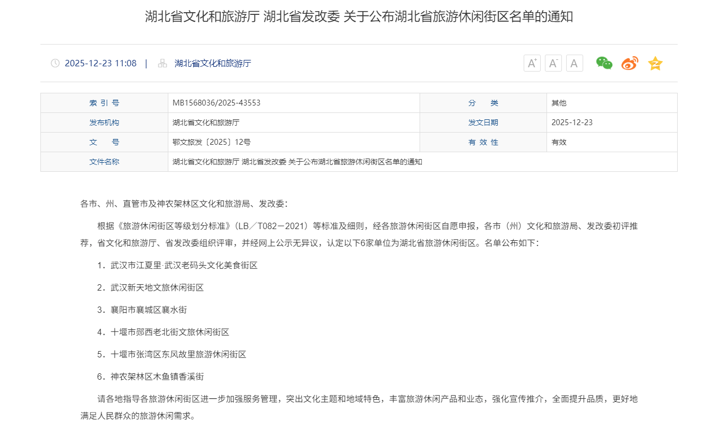Click the 索引号 label cell
Screen dimensions: 717x429
pos(104,103)
